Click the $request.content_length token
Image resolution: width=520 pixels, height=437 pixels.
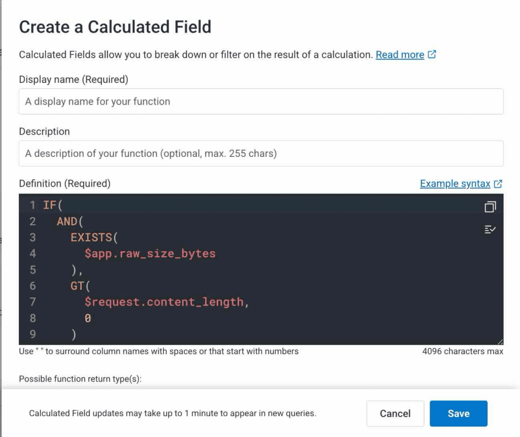(x=164, y=302)
